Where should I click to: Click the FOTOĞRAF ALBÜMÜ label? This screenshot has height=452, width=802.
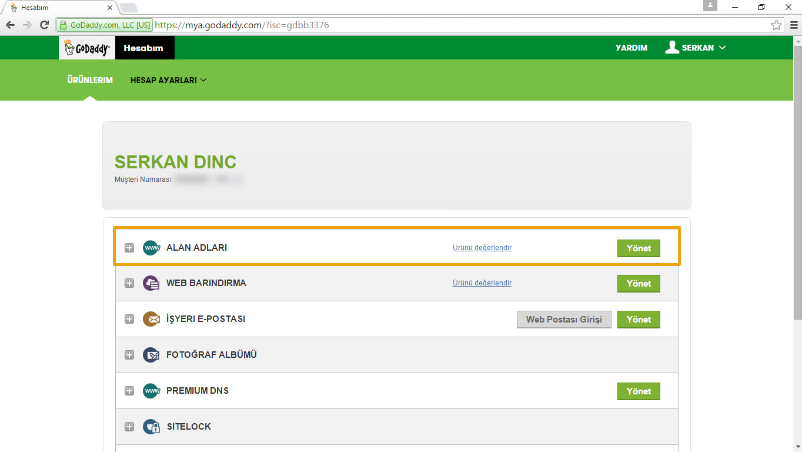pos(212,355)
